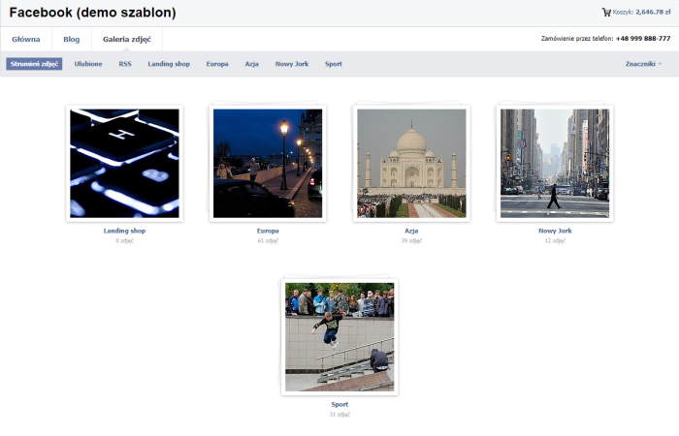Open Europa from the submenu bar

coord(217,64)
